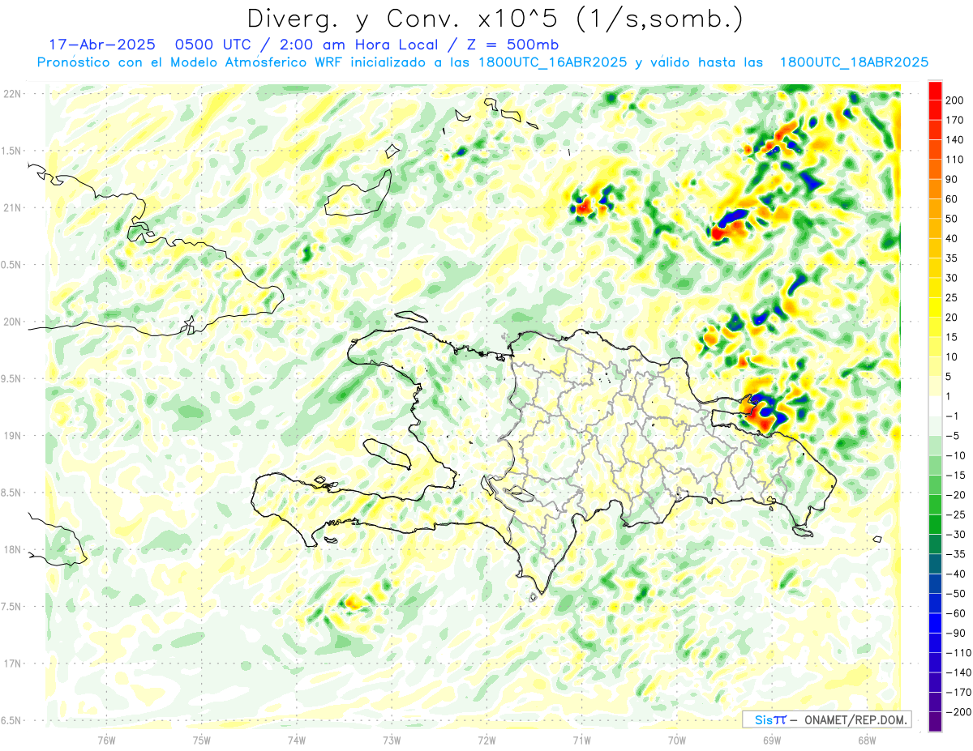Image resolution: width=973 pixels, height=751 pixels.
Task: Click the '70W' longitude label
Action: [x=677, y=740]
